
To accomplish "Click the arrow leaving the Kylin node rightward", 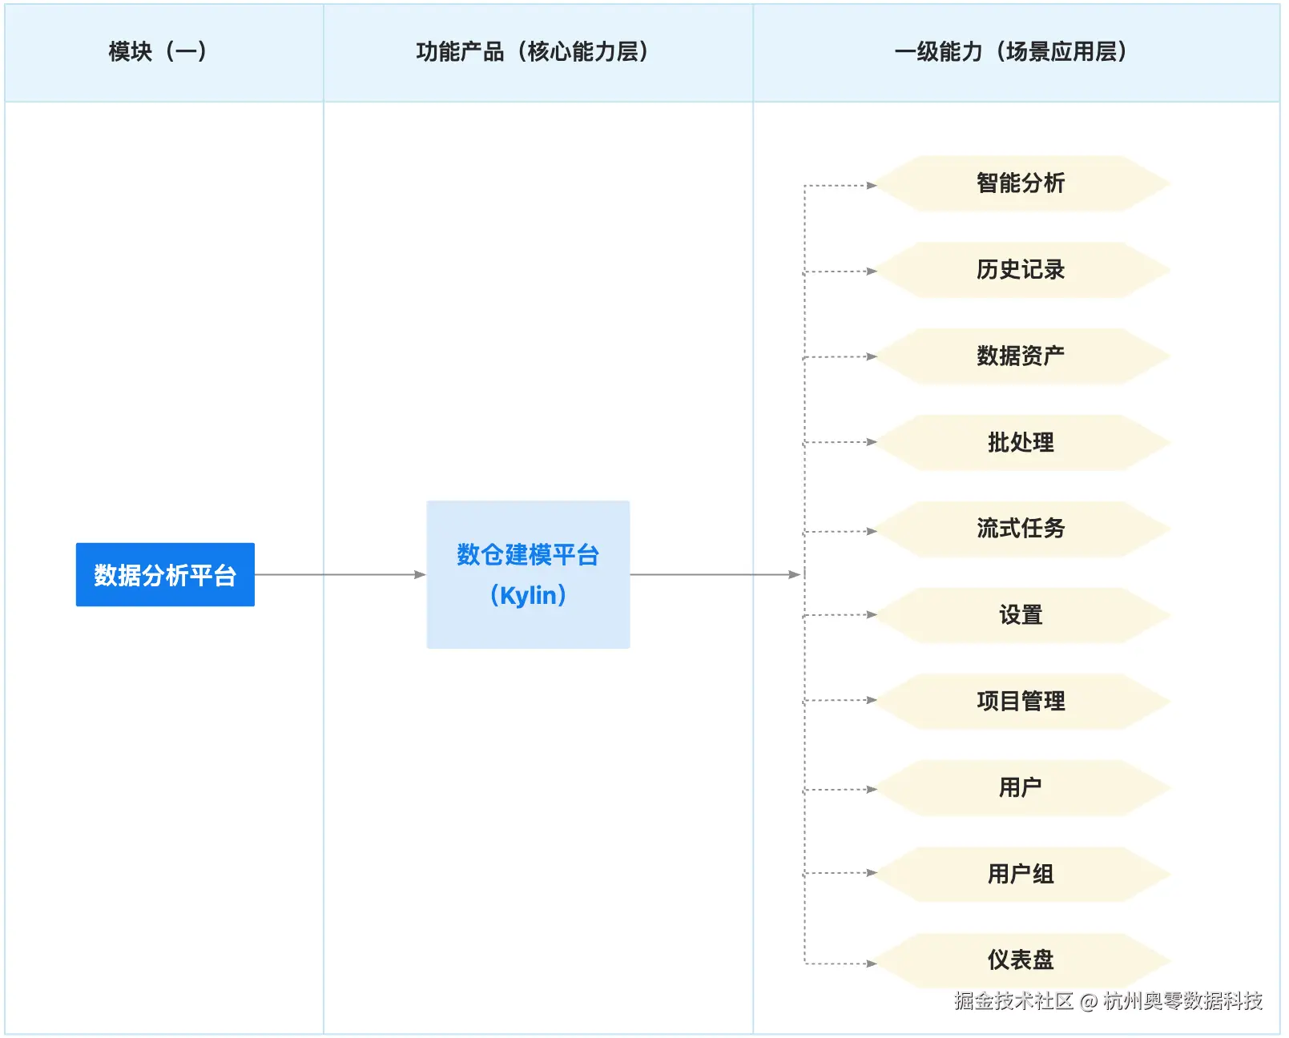I will pyautogui.click(x=713, y=574).
